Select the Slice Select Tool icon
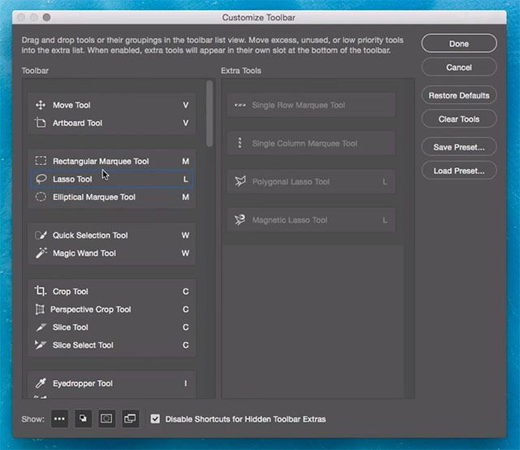This screenshot has height=450, width=520. tap(41, 345)
